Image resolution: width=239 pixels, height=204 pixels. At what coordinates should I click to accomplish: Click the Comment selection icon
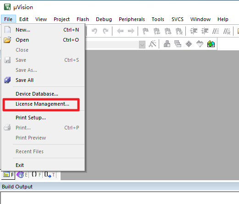216,31
